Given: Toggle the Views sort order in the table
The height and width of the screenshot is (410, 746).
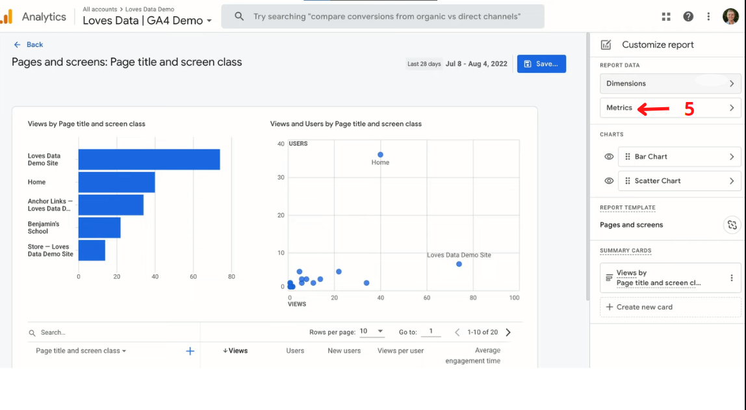Looking at the screenshot, I should [235, 350].
